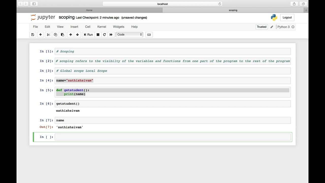Image resolution: width=325 pixels, height=183 pixels.
Task: Open the command palette keyboard icon
Action: 149,35
